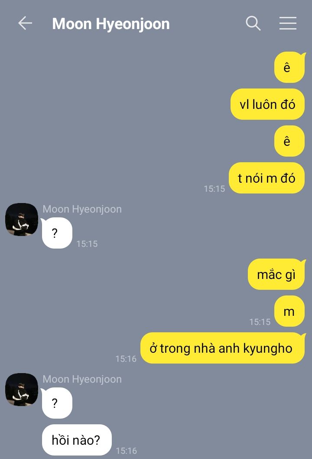Select the "hồi nào?" message bubble
The image size is (312, 459).
tap(77, 440)
